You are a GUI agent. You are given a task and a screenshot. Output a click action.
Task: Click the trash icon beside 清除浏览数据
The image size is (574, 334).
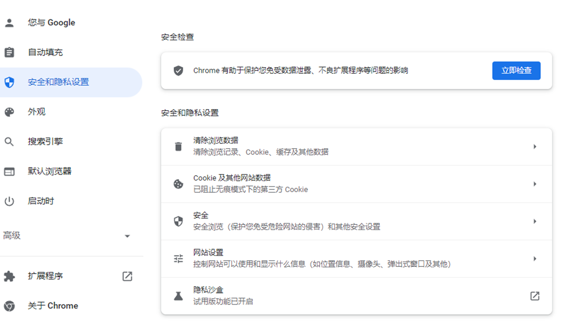178,147
